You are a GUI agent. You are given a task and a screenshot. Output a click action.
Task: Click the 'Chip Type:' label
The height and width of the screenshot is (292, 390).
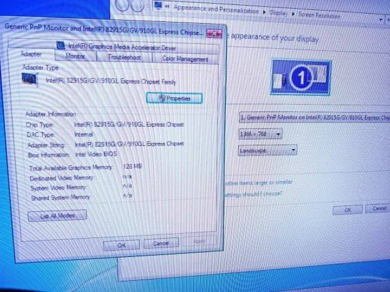[40, 125]
